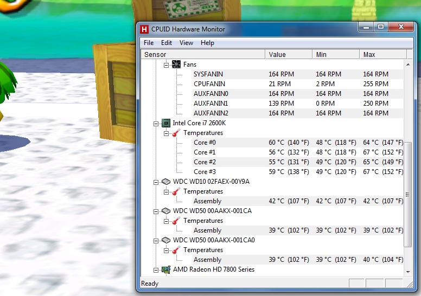Click the WDC WD50 00AAKX-001CA drive icon
This screenshot has height=296, width=421.
click(166, 211)
